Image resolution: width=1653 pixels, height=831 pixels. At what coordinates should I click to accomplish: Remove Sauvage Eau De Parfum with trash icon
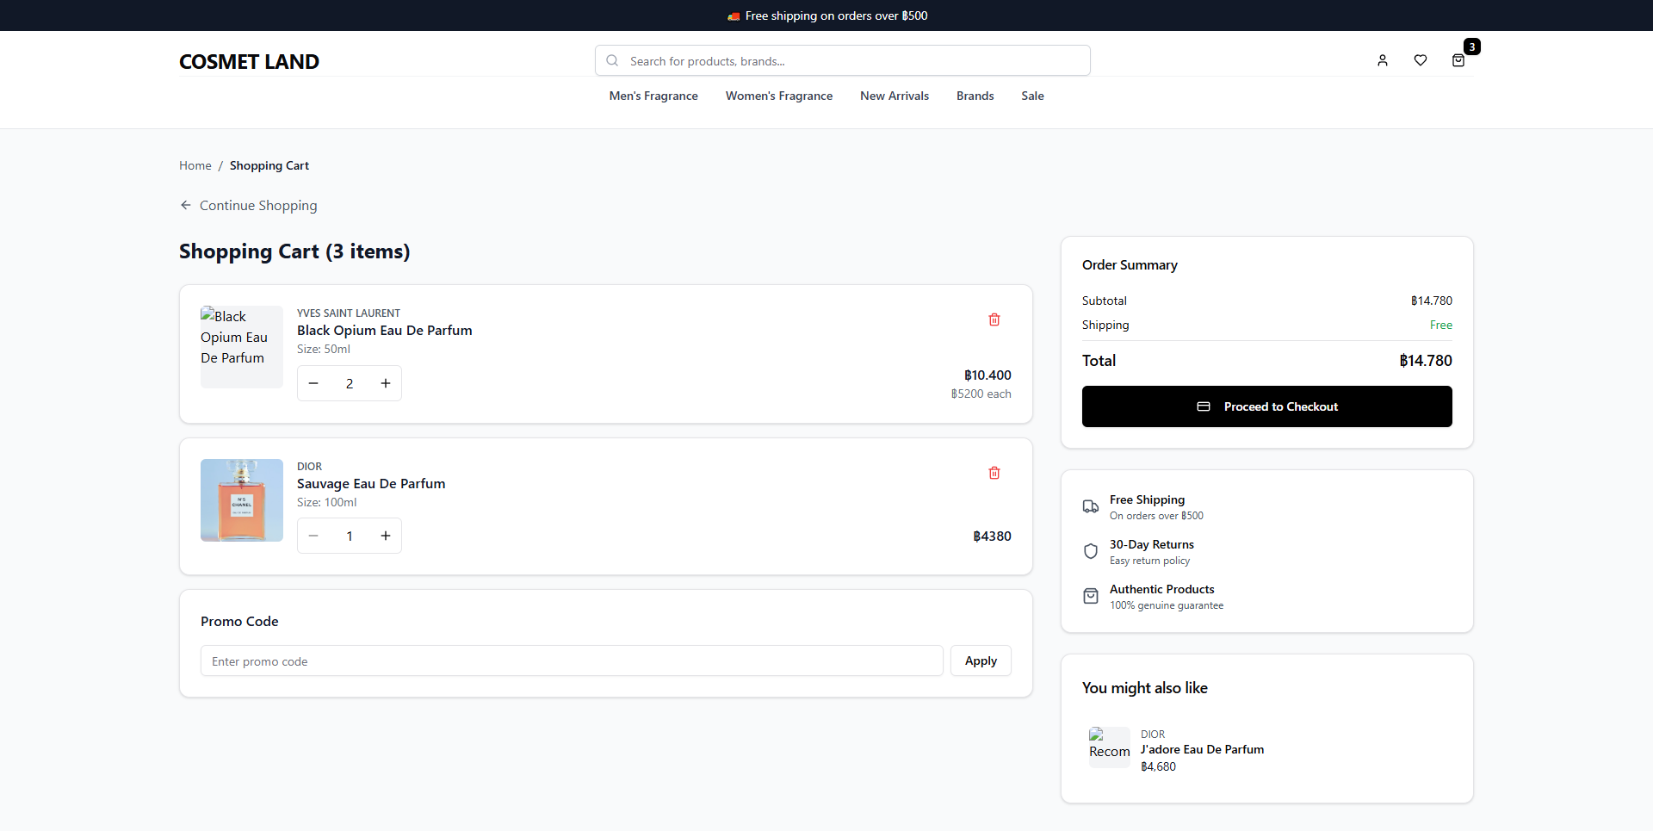click(994, 473)
